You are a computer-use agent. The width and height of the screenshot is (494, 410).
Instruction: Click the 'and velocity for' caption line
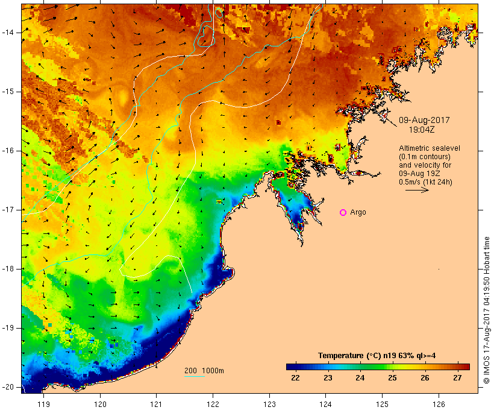tap(425, 165)
